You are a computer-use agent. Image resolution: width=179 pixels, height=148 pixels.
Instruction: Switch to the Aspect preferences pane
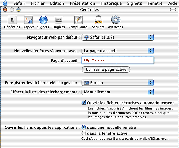click(29, 22)
